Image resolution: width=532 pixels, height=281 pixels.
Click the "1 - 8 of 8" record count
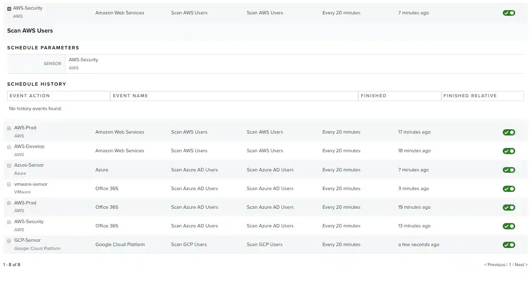coord(12,265)
